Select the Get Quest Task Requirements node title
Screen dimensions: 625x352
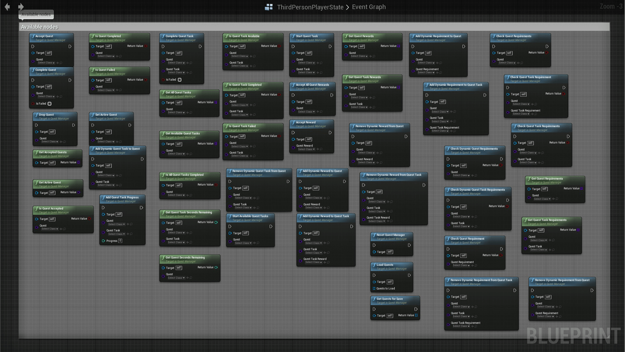547,220
